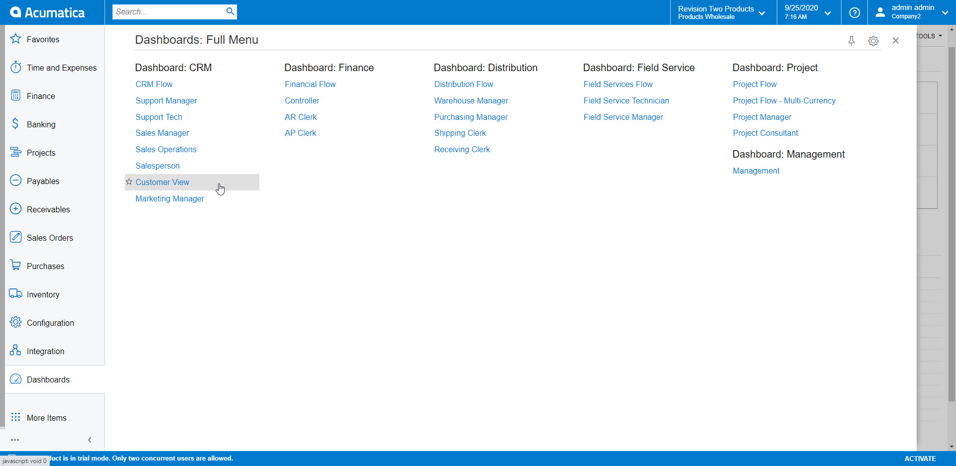Open the Support Tech dashboard
Viewport: 956px width, 466px height.
(159, 117)
